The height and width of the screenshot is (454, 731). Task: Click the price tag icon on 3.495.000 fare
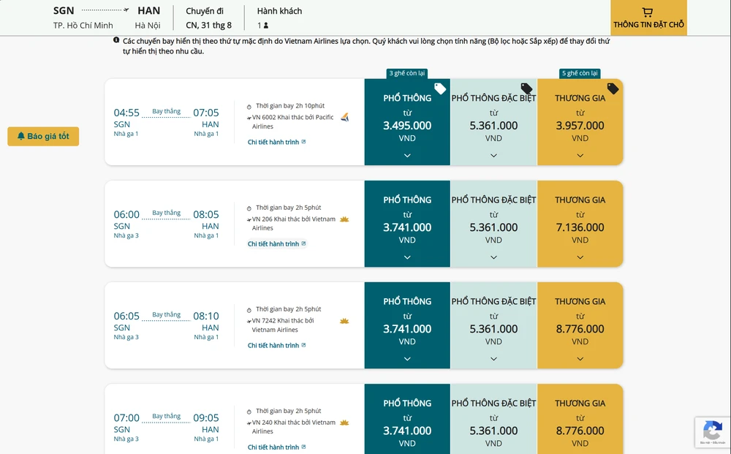440,88
